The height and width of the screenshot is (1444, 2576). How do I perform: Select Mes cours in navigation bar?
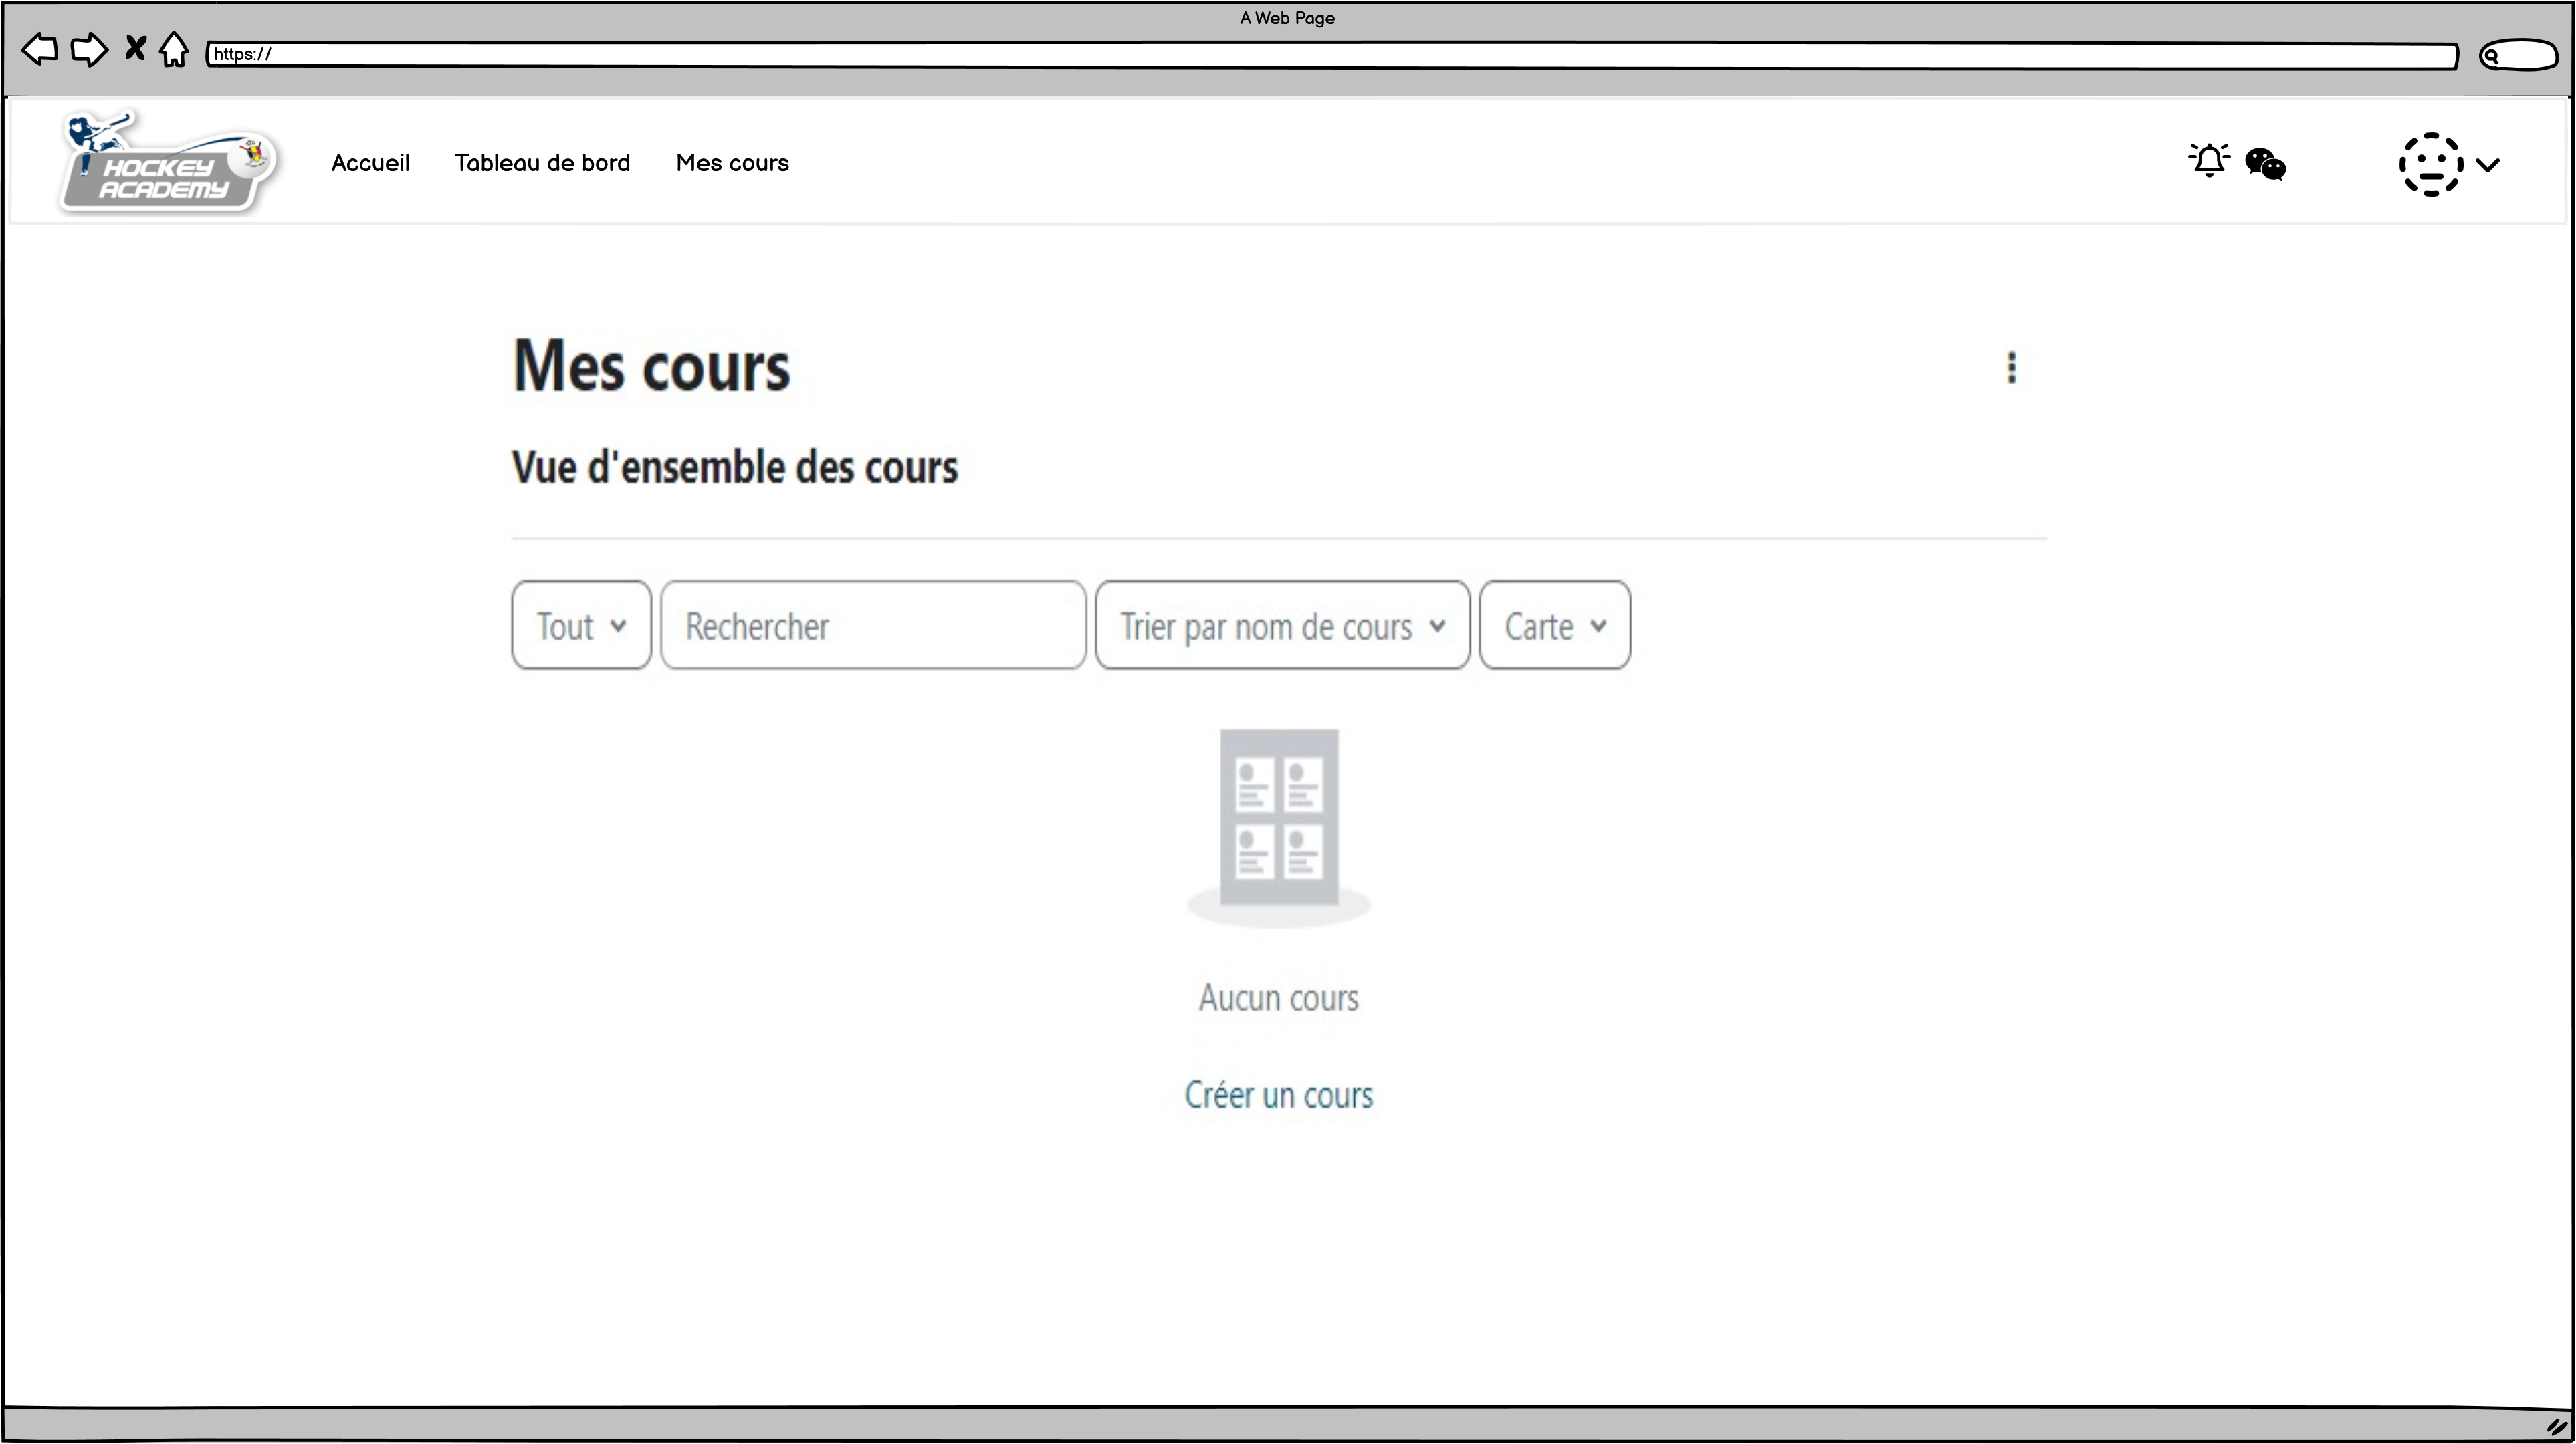732,163
